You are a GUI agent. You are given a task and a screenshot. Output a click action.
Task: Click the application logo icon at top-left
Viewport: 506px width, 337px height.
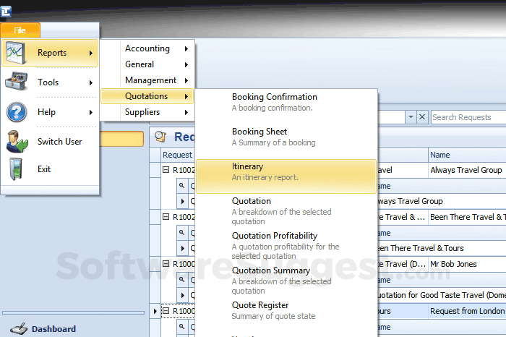6,12
